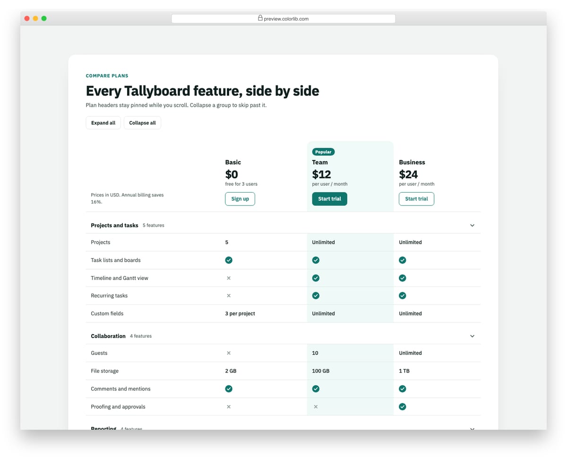
Task: Click the File storage label
Action: pos(105,371)
